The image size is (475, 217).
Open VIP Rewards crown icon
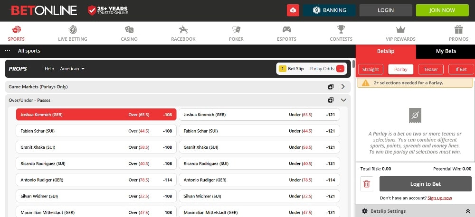tap(400, 30)
